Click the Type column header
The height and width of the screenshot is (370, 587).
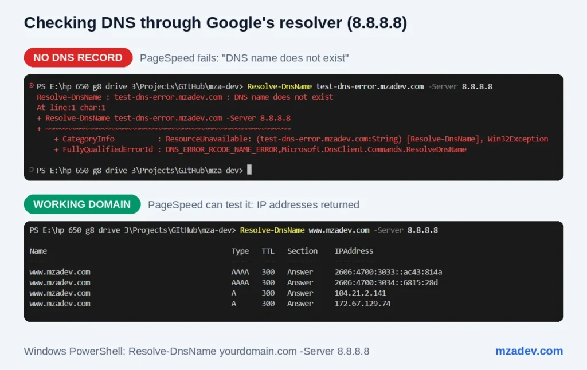(240, 251)
